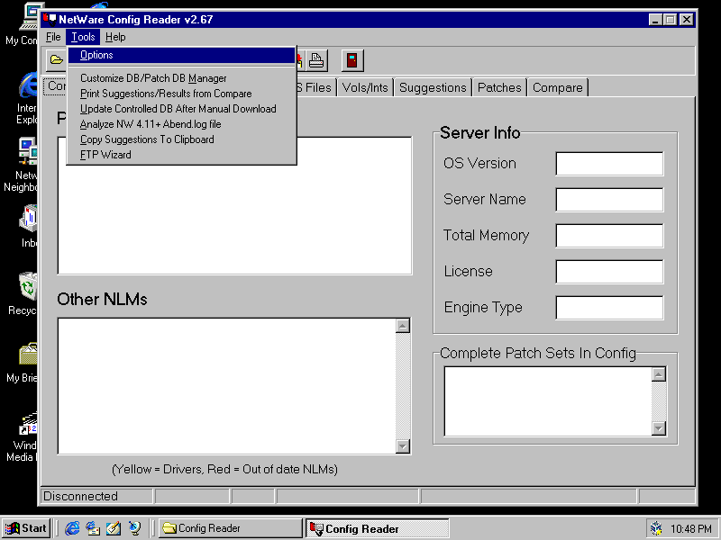Click the Disconnected status bar panel

[x=97, y=497]
